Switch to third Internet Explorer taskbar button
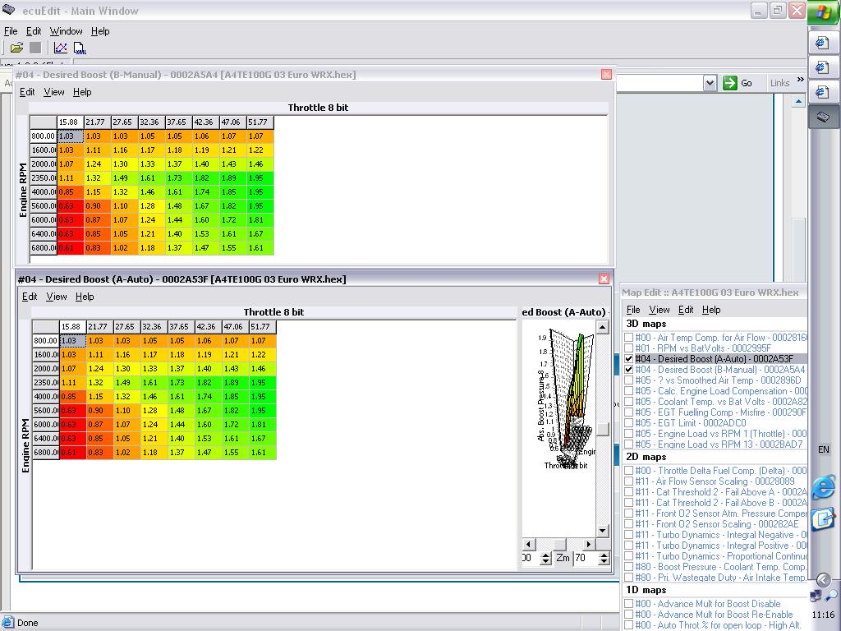The width and height of the screenshot is (841, 631). point(823,92)
